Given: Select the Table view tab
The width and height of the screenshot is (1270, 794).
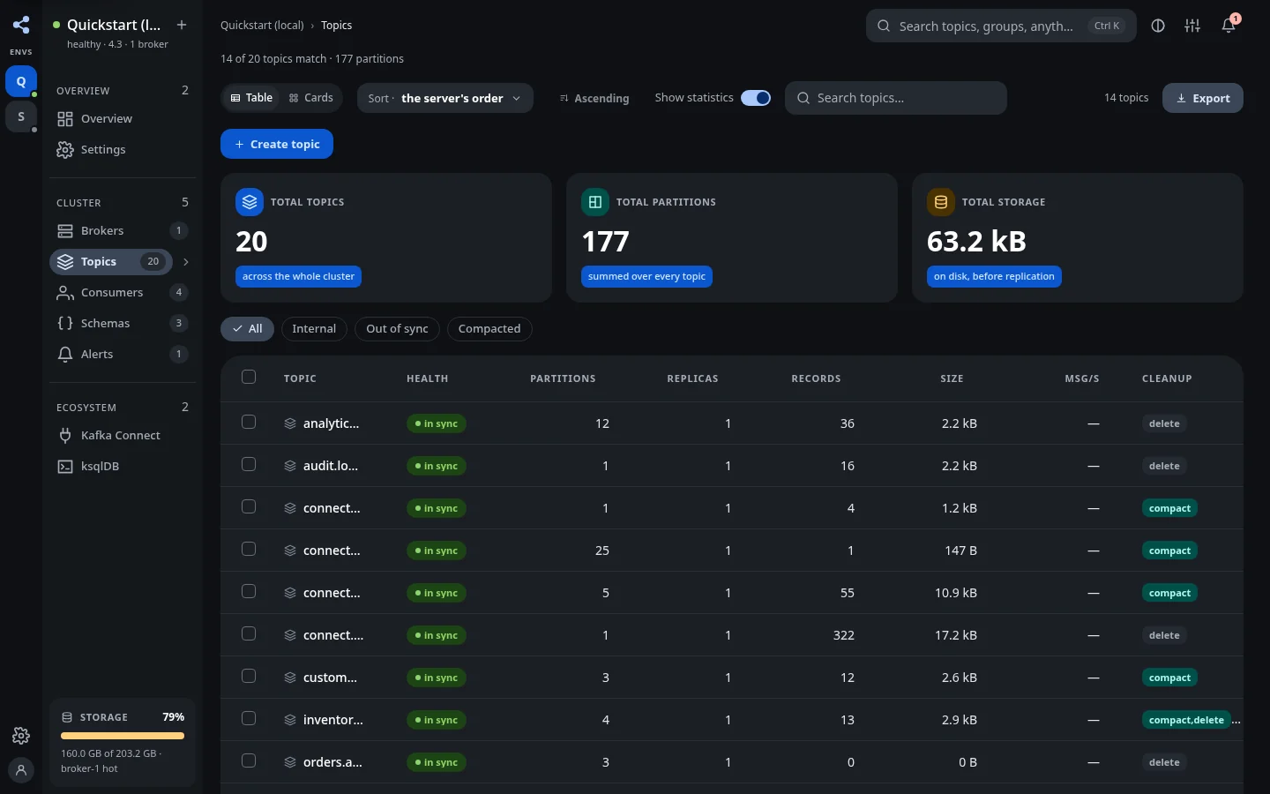Looking at the screenshot, I should pos(251,98).
